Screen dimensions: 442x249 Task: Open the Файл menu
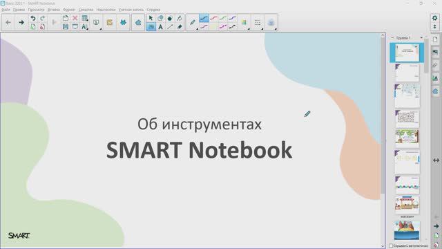(x=6, y=10)
